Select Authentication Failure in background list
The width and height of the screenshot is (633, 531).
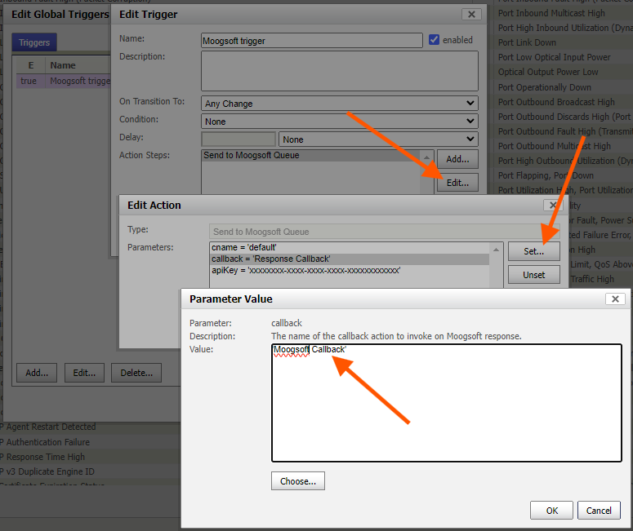pyautogui.click(x=45, y=442)
